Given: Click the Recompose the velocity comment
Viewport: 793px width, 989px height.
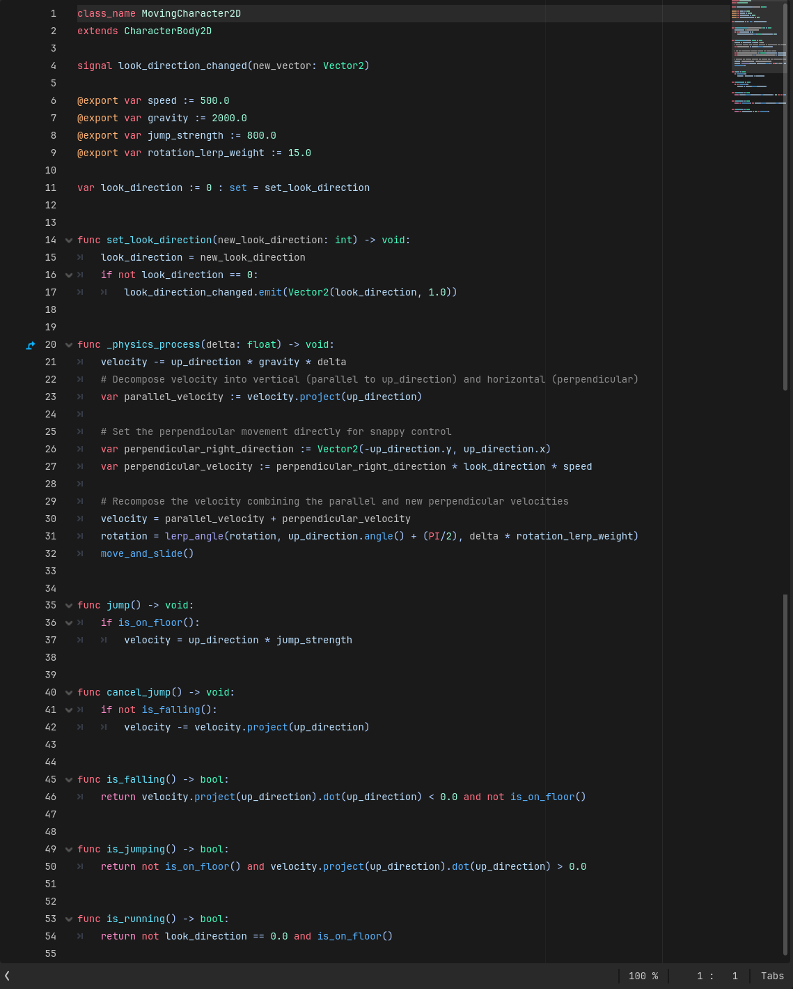Looking at the screenshot, I should coord(335,501).
